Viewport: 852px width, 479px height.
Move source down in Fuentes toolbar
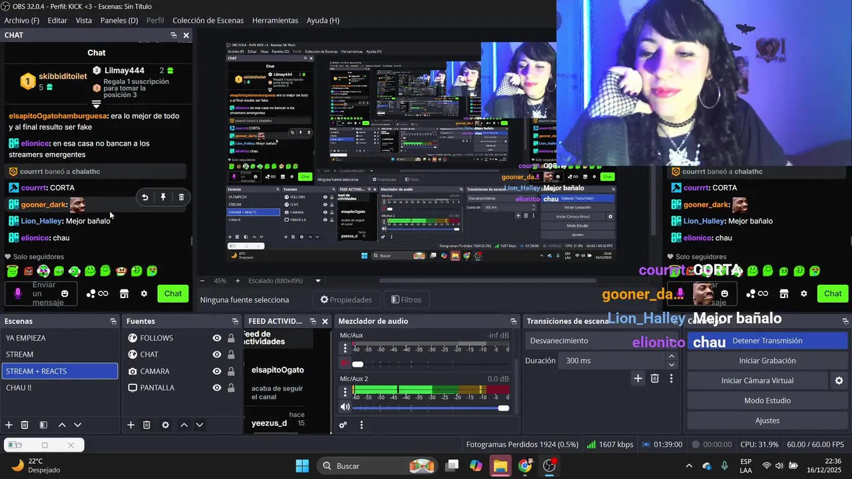[x=199, y=425]
